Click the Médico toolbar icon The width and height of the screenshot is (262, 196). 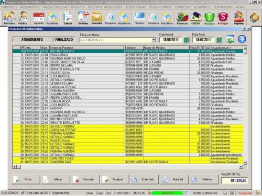[x=23, y=18]
